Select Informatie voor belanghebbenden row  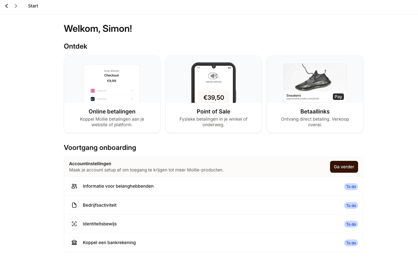118,186
